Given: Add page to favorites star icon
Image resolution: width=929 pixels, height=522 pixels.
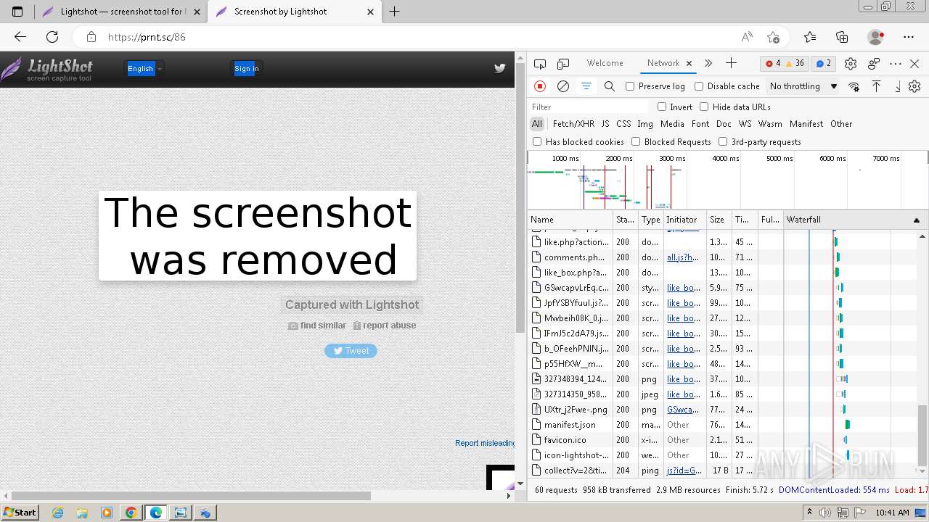Looking at the screenshot, I should pyautogui.click(x=773, y=37).
